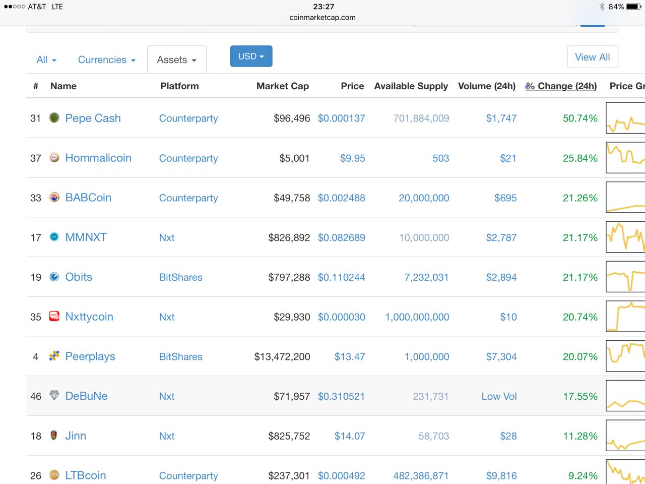The width and height of the screenshot is (645, 484).
Task: Click Nxt platform in MMNXT row
Action: click(x=167, y=237)
